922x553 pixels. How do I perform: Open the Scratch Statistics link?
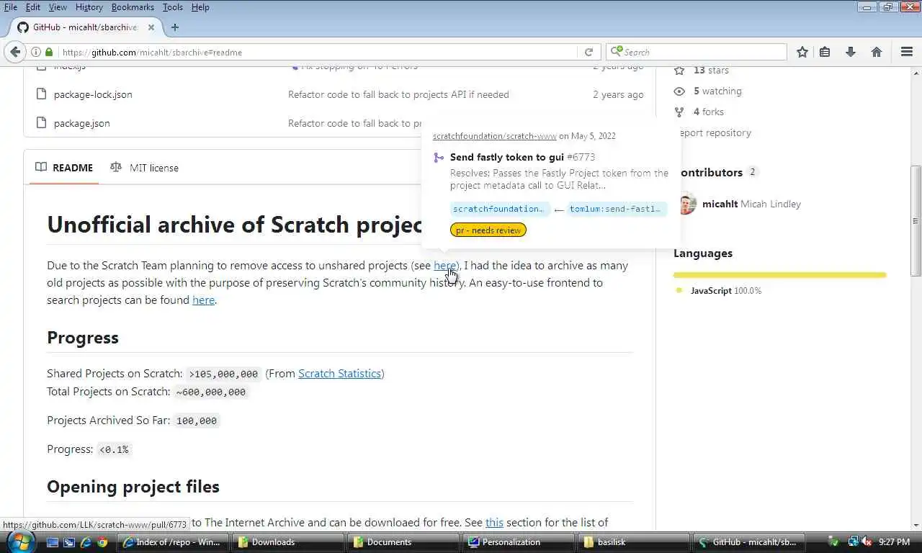tap(339, 374)
